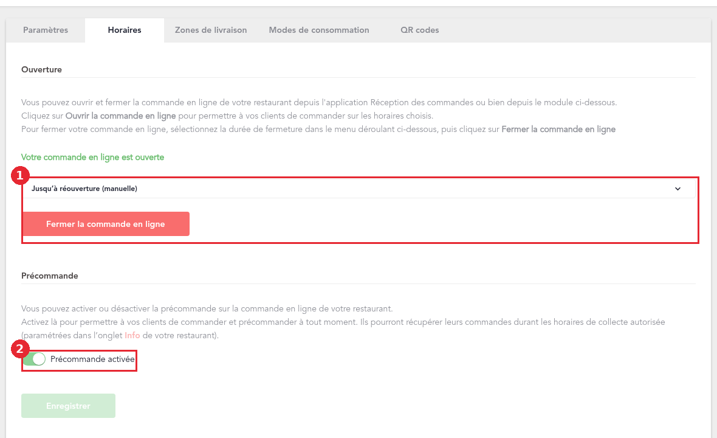Click the Ouverture section heading

click(x=41, y=69)
